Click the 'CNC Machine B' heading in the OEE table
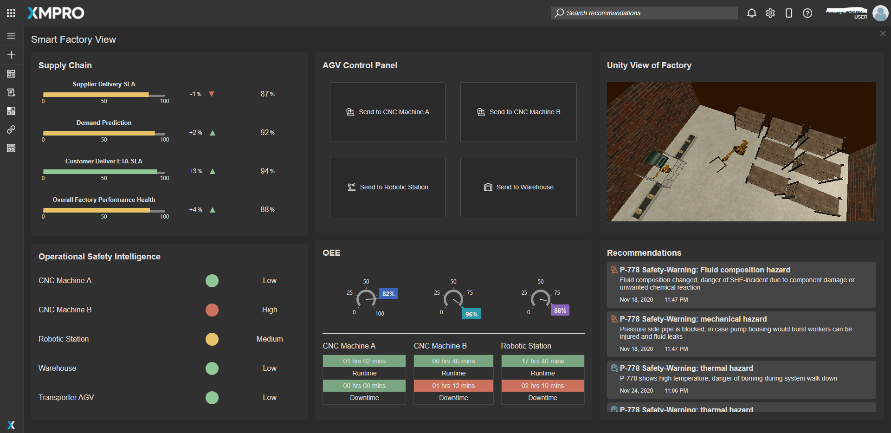The width and height of the screenshot is (891, 433). tap(440, 346)
